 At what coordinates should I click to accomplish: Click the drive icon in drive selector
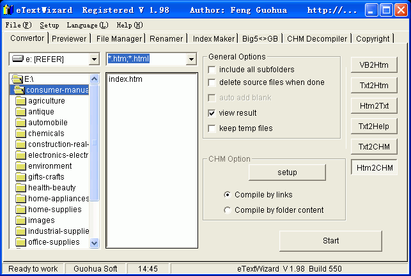point(17,59)
